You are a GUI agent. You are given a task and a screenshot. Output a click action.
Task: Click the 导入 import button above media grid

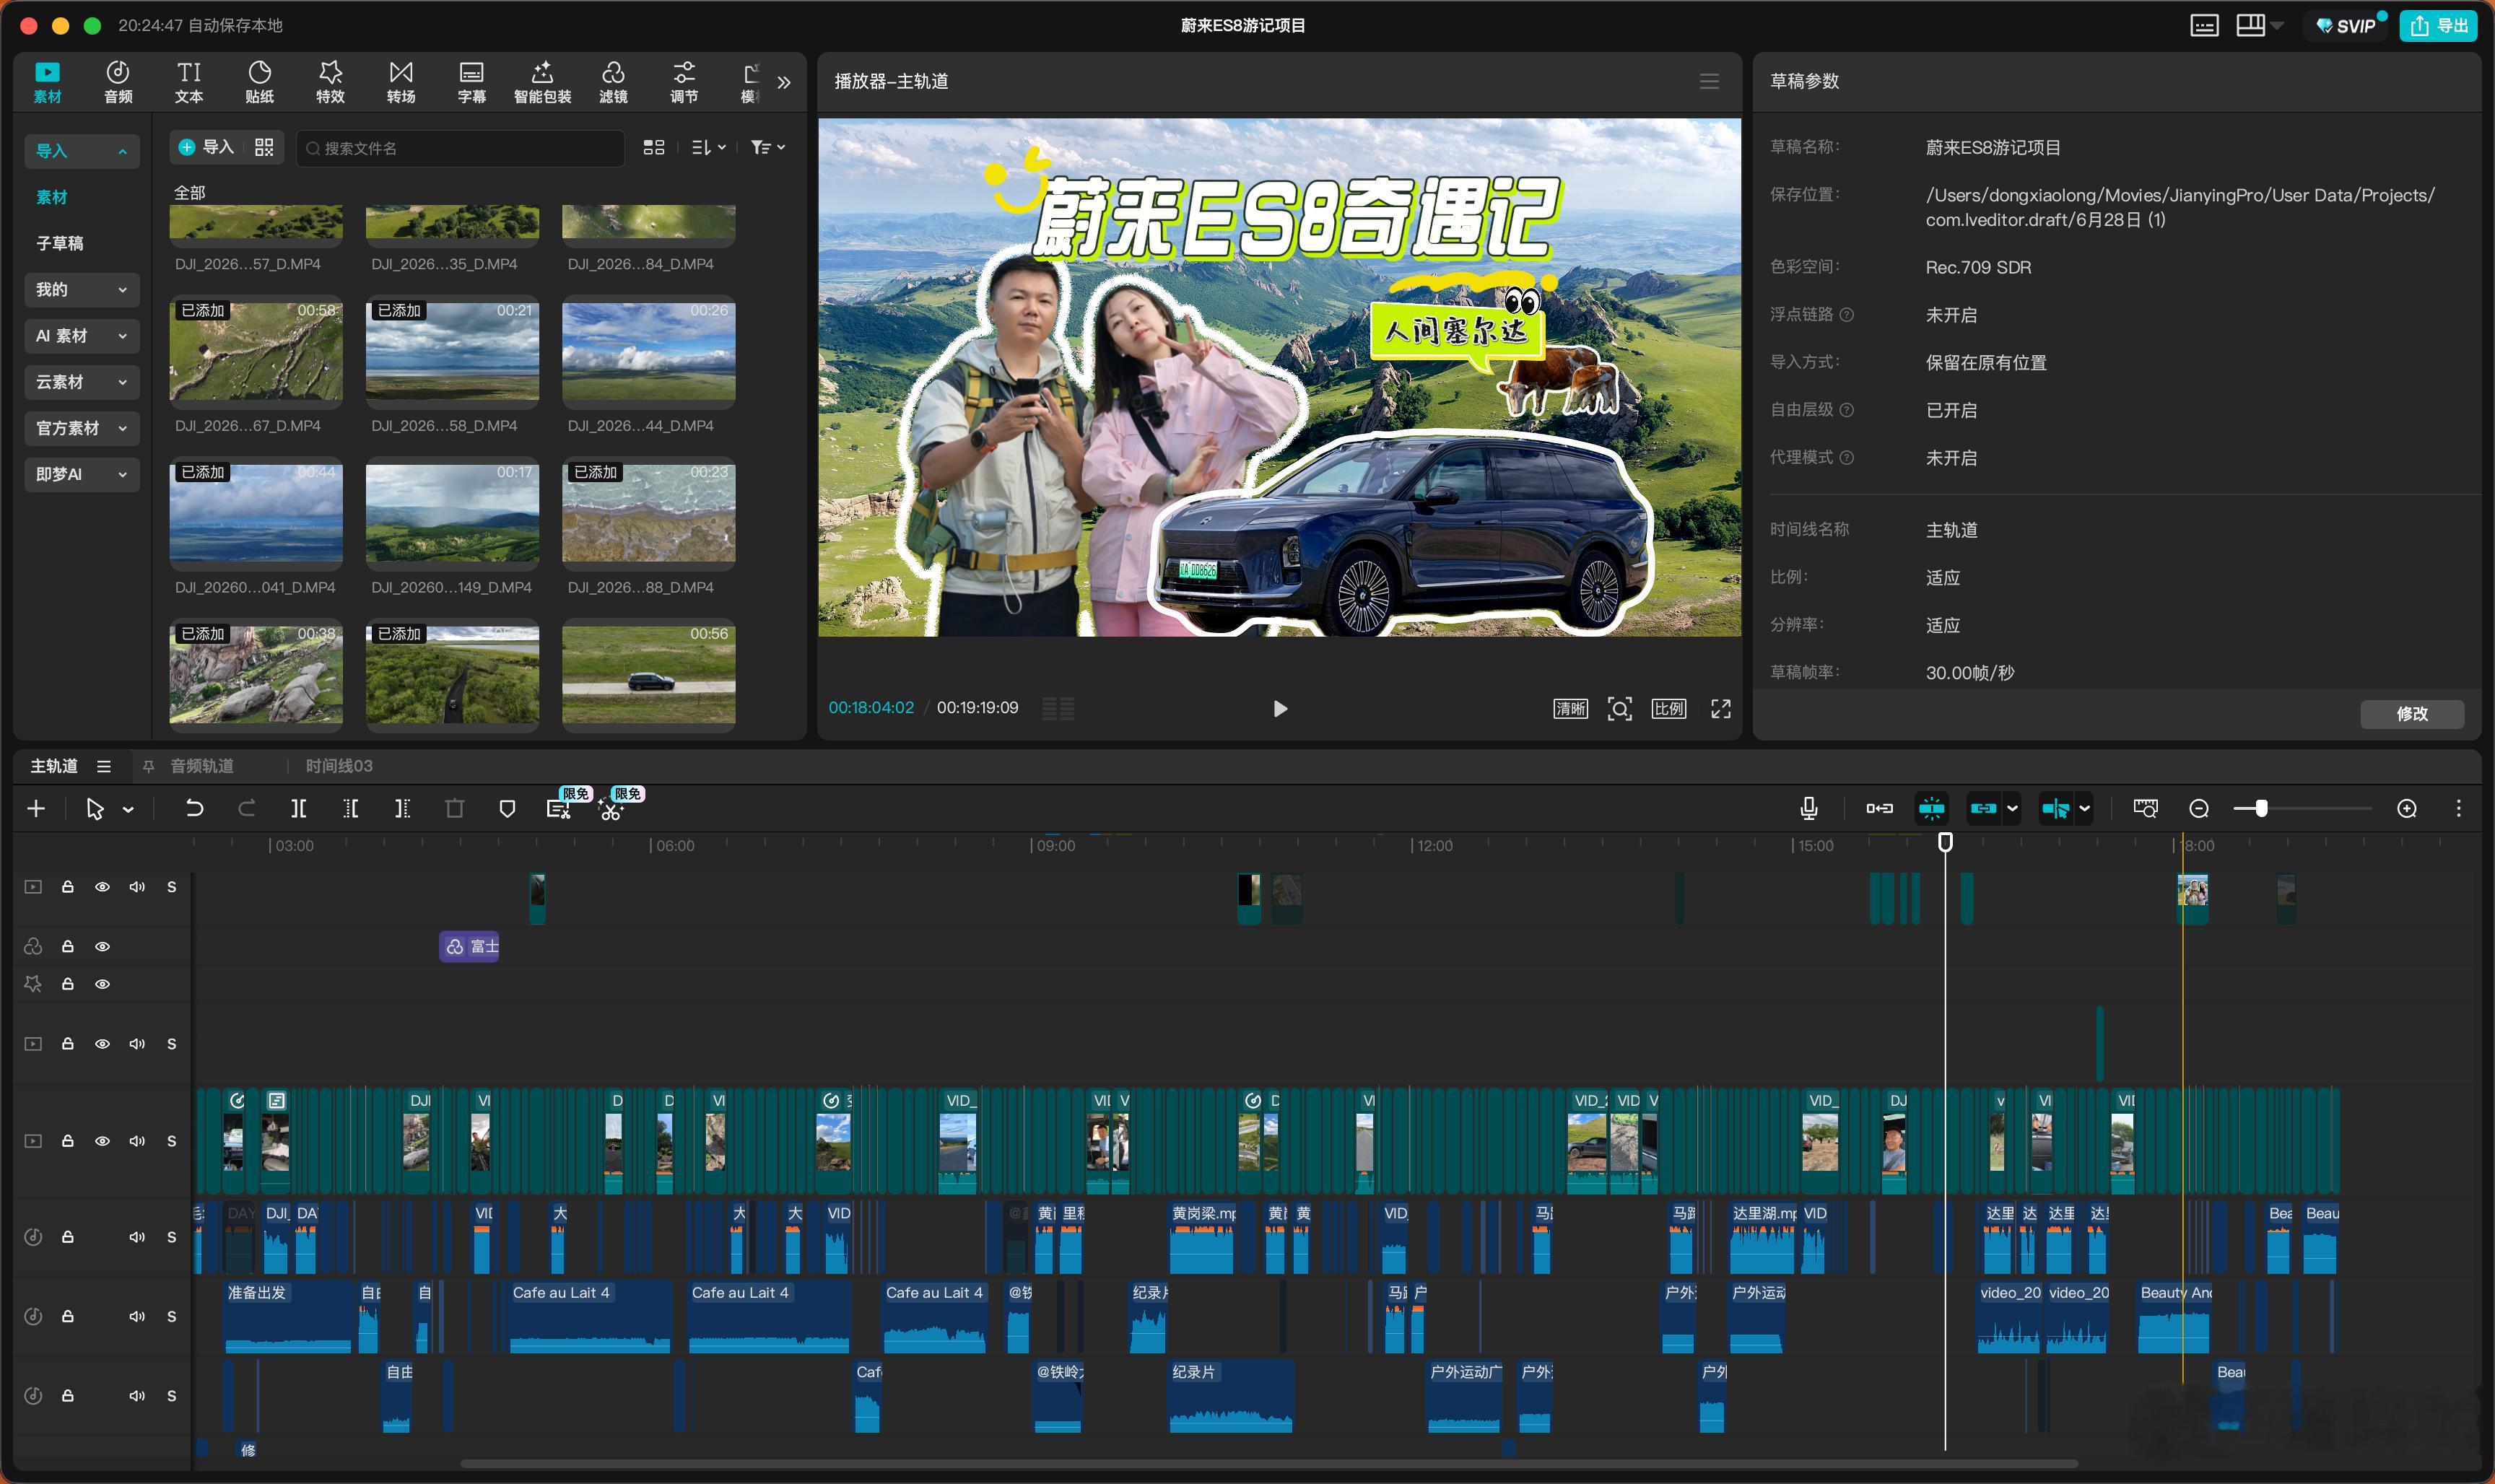click(x=206, y=147)
